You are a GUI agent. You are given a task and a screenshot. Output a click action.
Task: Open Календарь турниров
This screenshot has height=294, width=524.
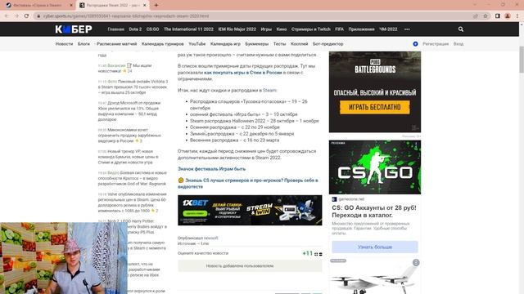[x=162, y=43]
